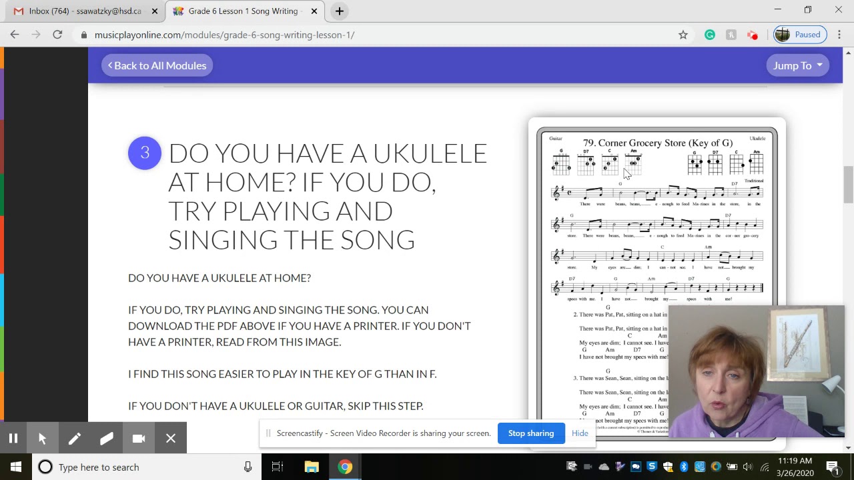Screen dimensions: 854x480
Task: Select the Screencastify pen drawing tool
Action: click(x=74, y=438)
